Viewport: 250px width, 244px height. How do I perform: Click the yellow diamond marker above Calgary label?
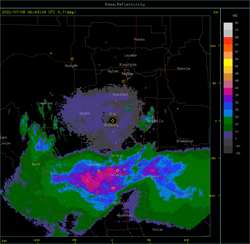point(117,171)
